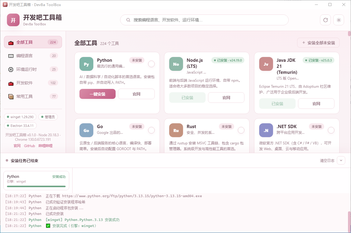Click the Node.js 已安装 v24.19.0 badge

(228, 60)
